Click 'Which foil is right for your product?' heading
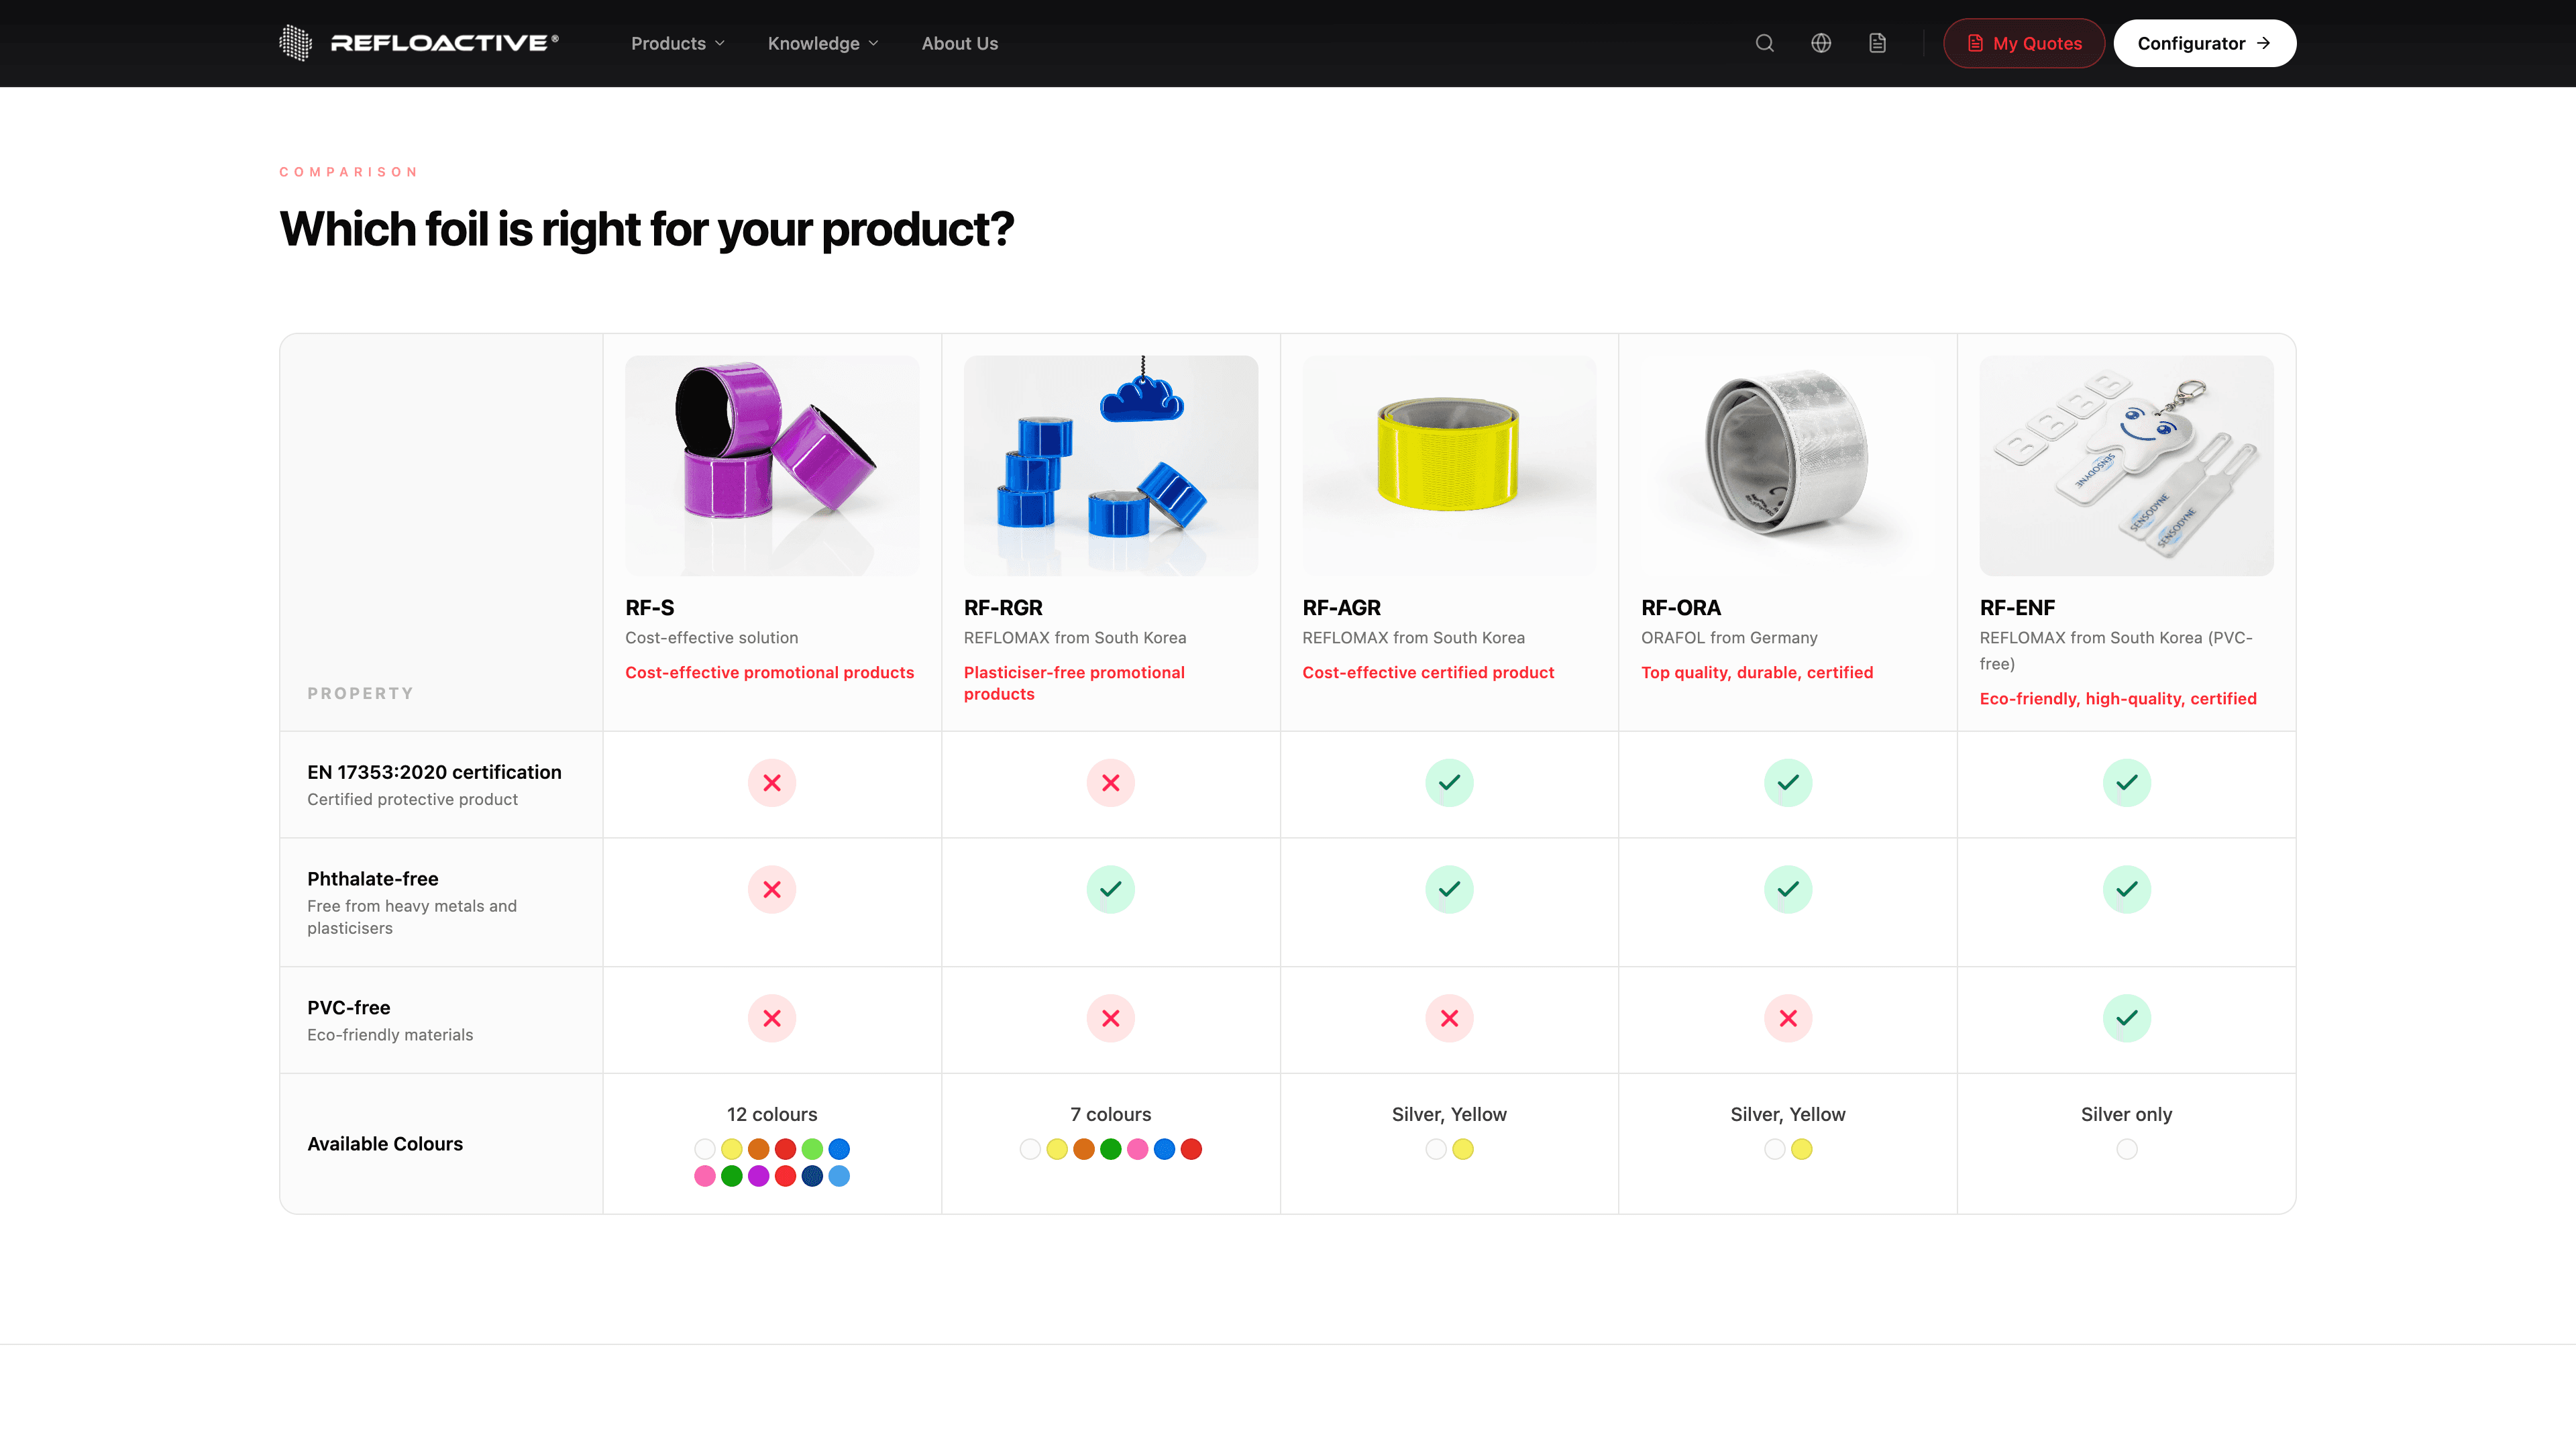This screenshot has width=2576, height=1449. (646, 229)
